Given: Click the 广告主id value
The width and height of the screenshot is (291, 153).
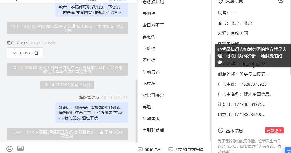Looking at the screenshot, I should [x=254, y=84].
